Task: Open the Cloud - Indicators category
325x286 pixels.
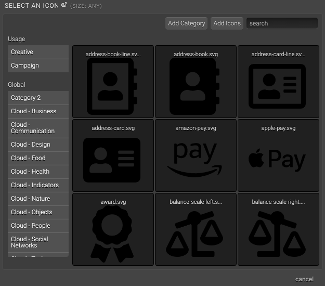Action: point(38,185)
